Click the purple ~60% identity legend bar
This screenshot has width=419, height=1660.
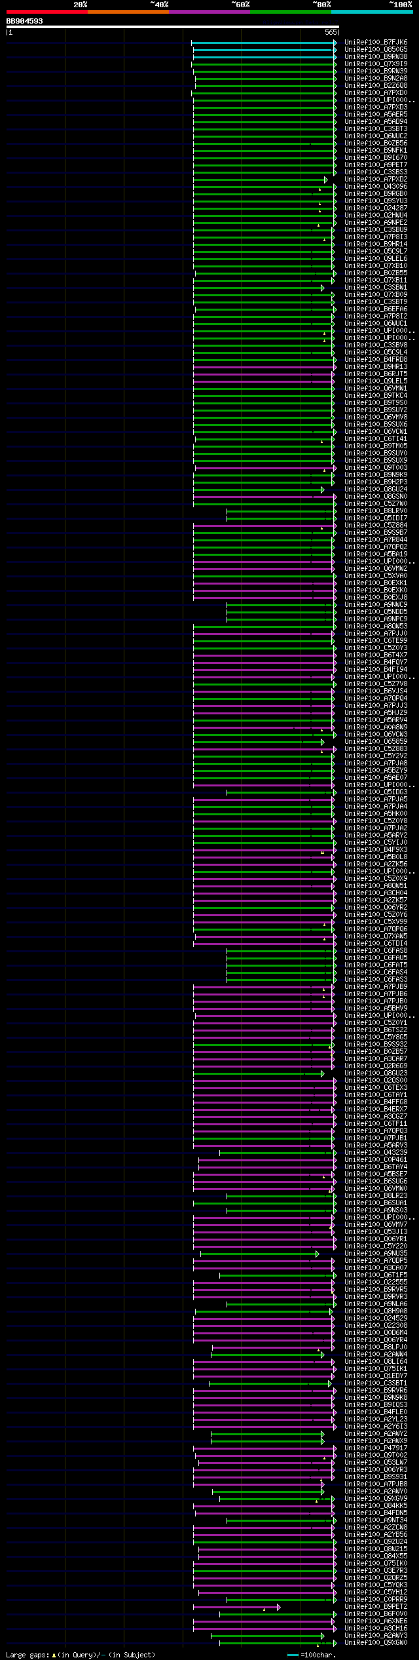click(209, 12)
